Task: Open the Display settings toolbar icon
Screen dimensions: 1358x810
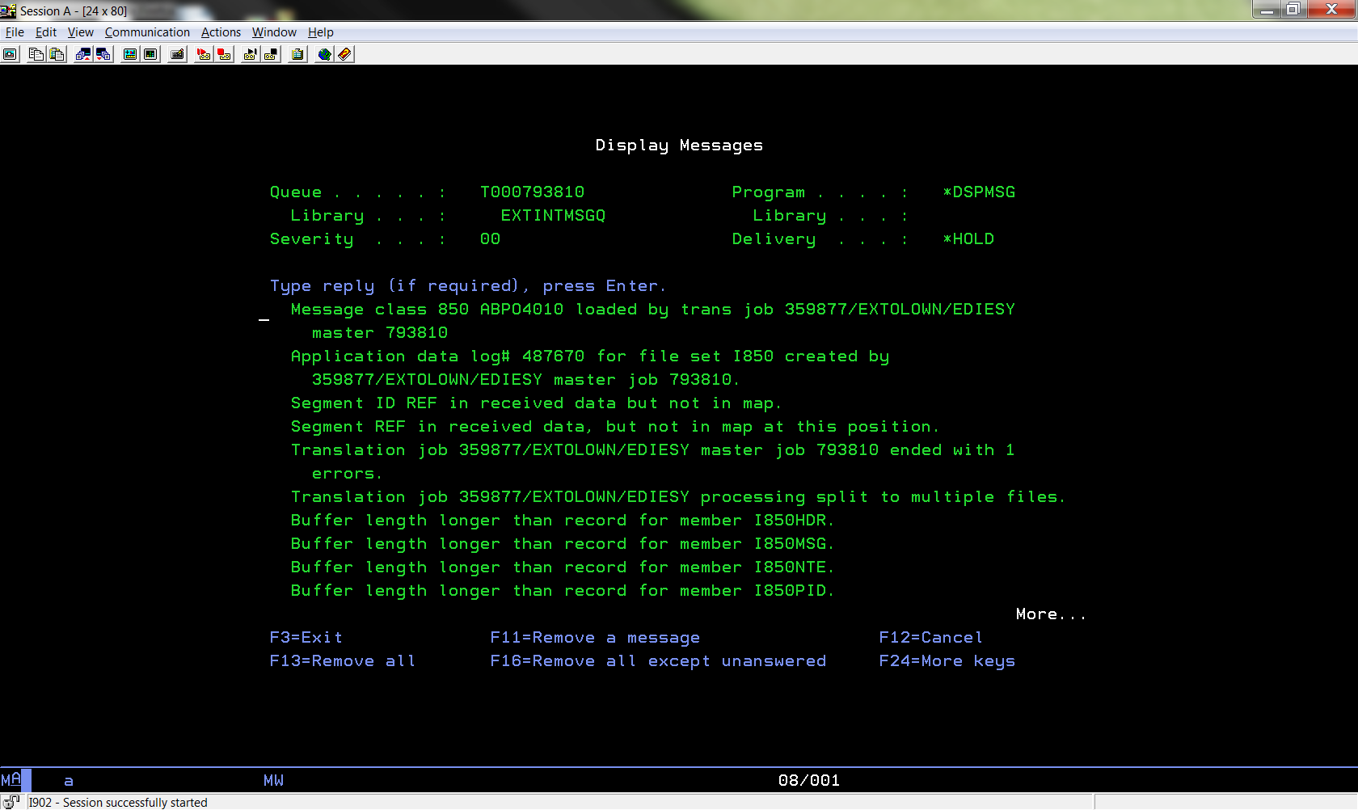Action: point(130,54)
